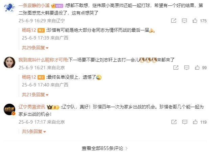The height and width of the screenshot is (152, 211).
Task: Reply to the comment by 一条寂静的小溪
Action: [184, 21]
